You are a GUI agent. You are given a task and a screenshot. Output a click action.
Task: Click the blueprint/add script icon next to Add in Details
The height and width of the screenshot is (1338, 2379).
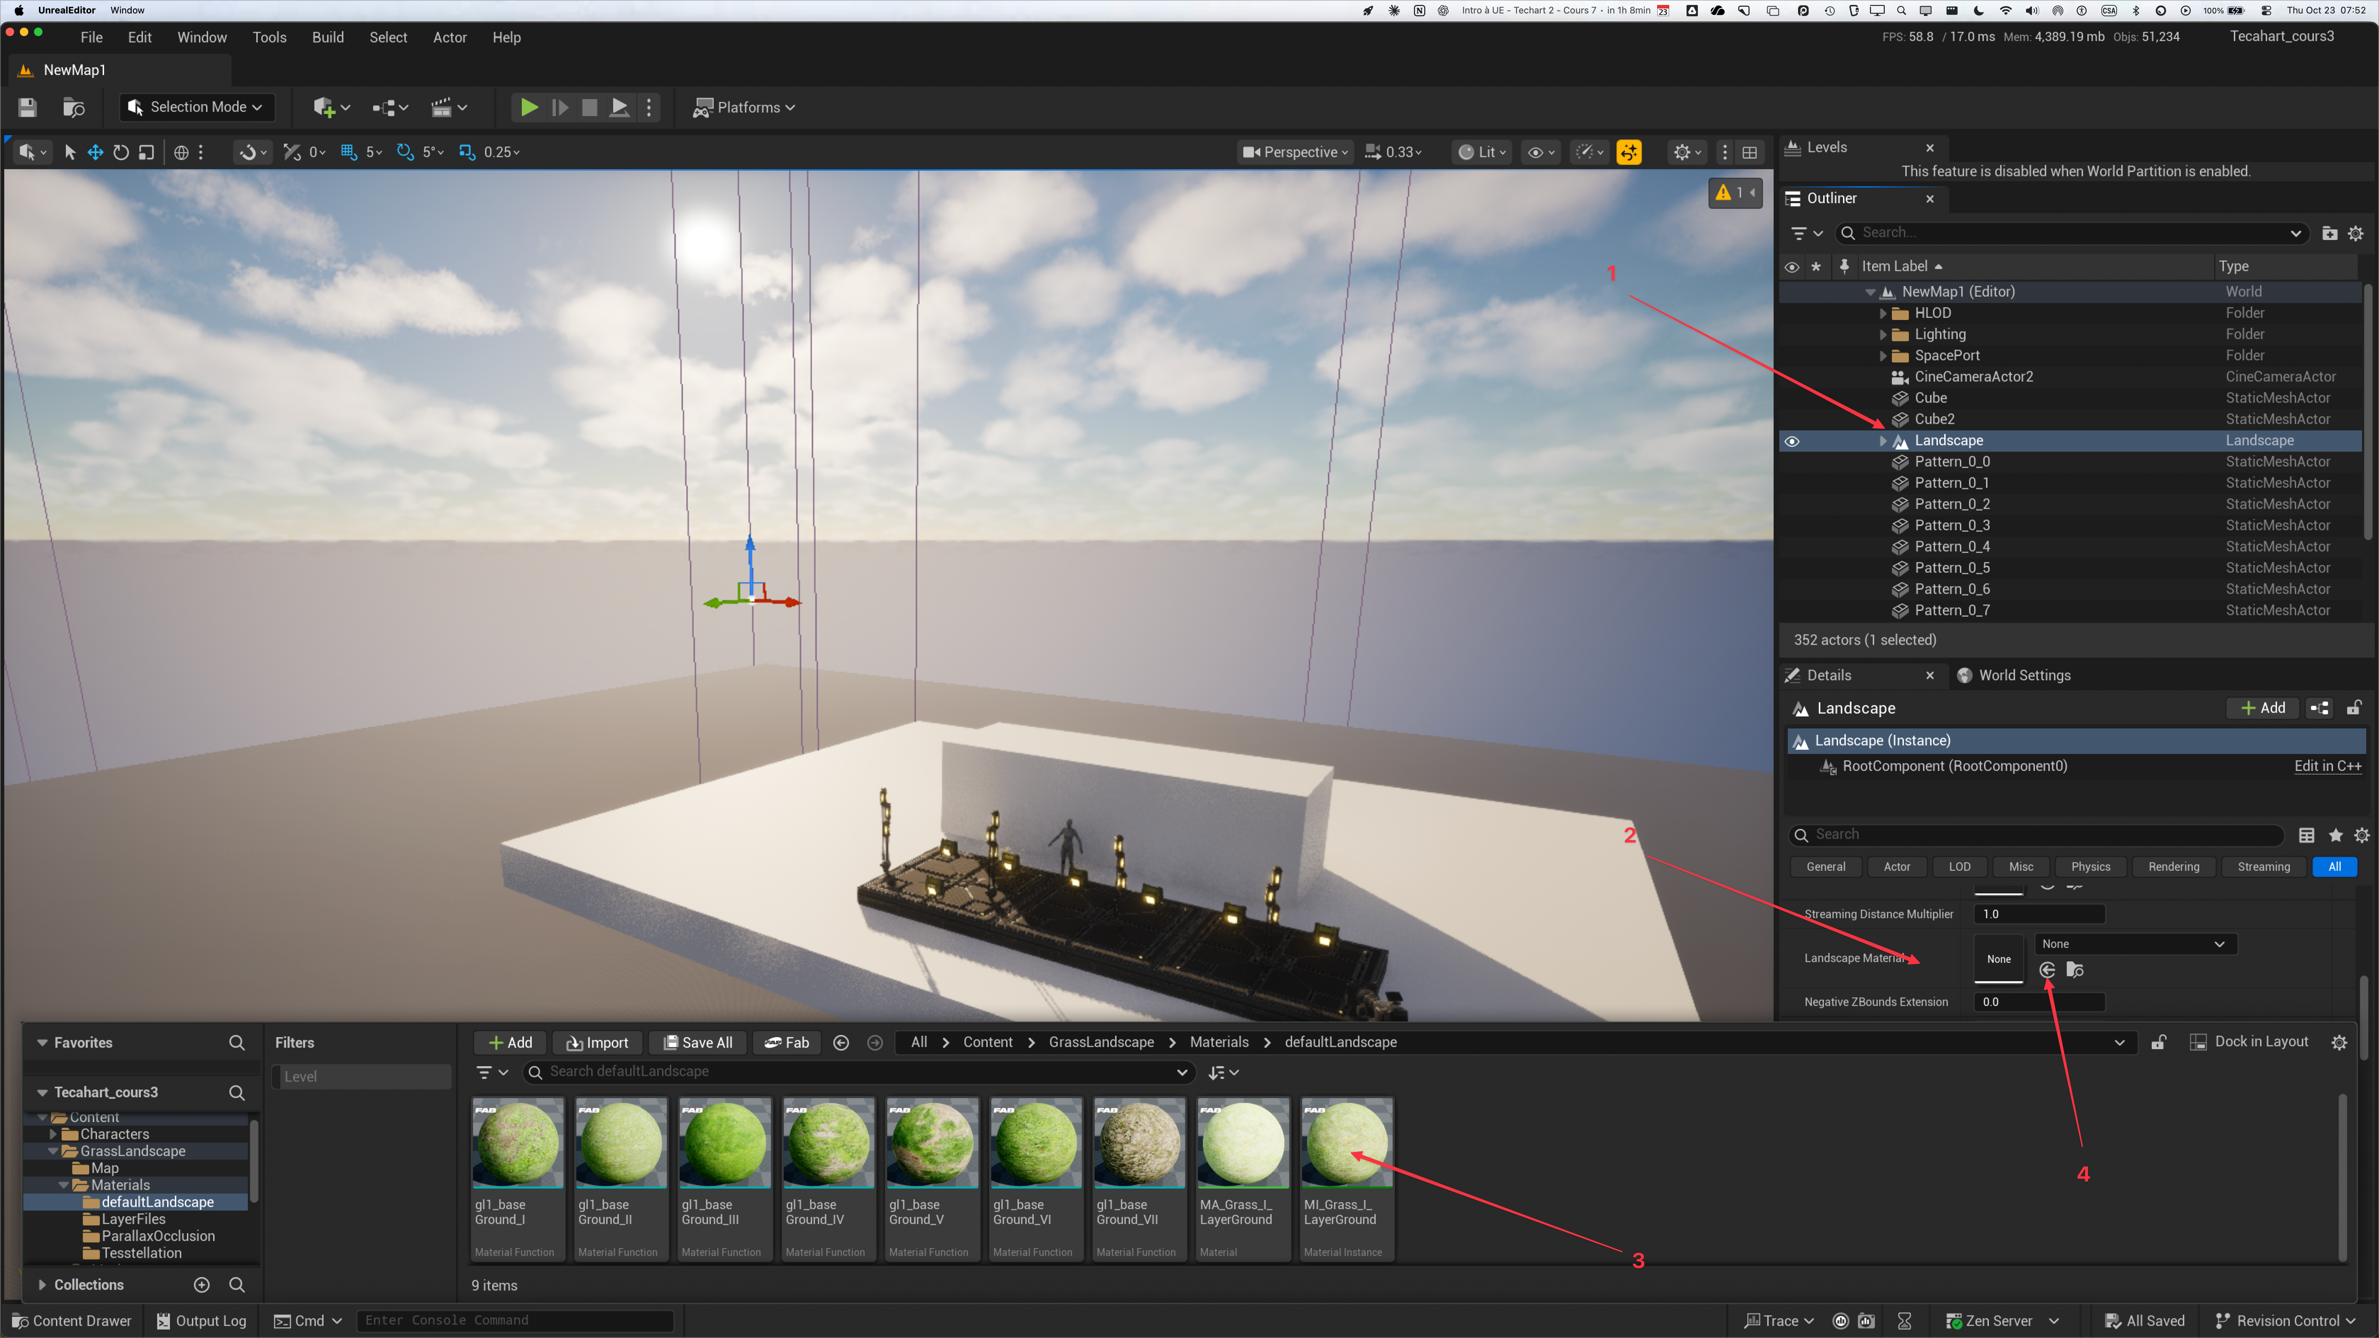(2319, 708)
